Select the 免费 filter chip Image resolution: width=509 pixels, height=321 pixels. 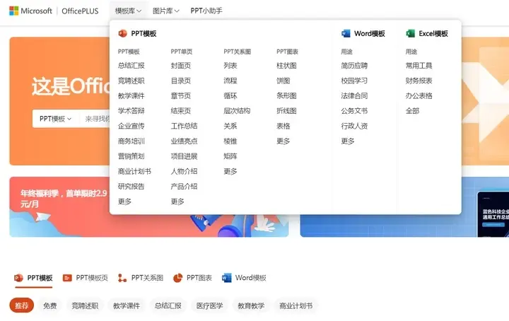pos(50,305)
